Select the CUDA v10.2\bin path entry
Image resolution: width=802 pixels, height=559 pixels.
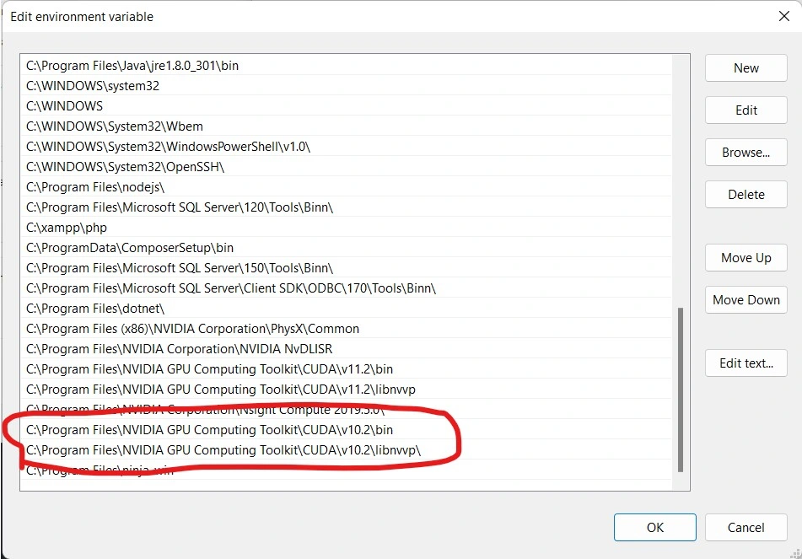click(209, 430)
